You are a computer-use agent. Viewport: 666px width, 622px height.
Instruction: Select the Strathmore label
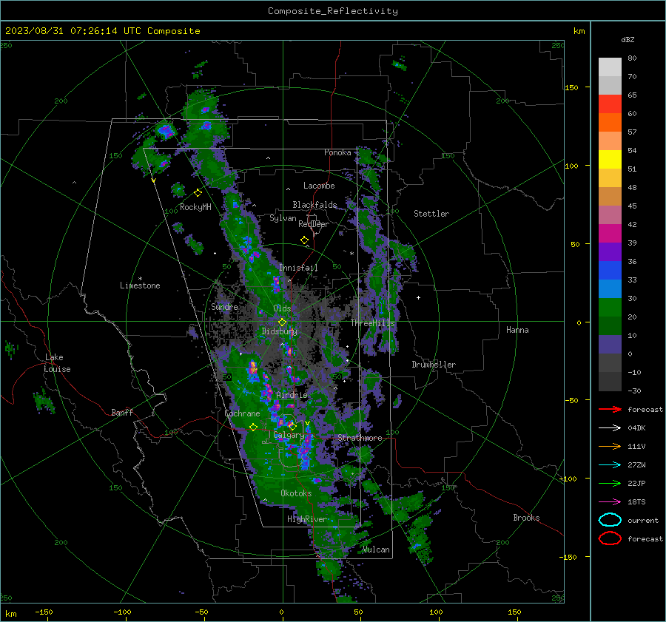coord(360,438)
